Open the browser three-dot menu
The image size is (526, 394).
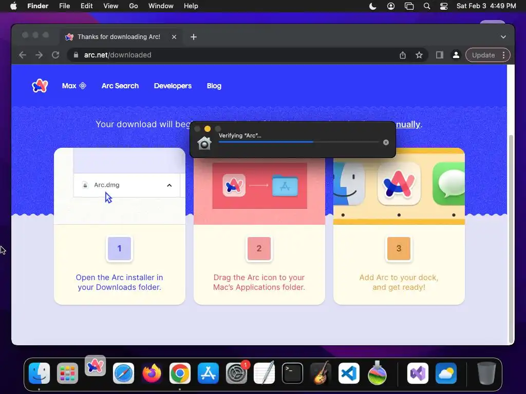point(503,55)
